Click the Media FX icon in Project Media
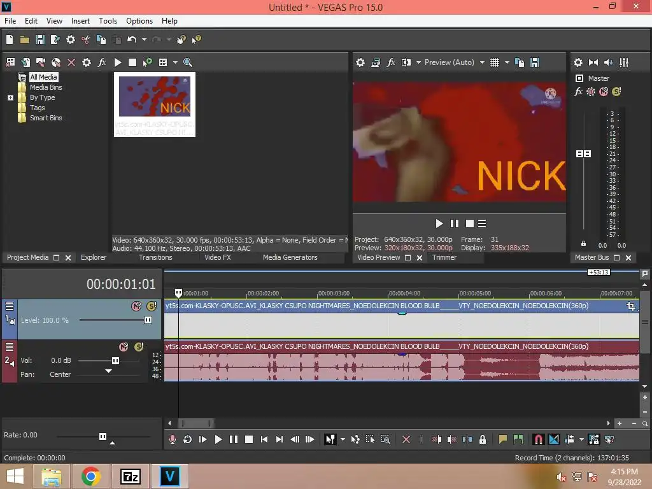 tap(102, 62)
